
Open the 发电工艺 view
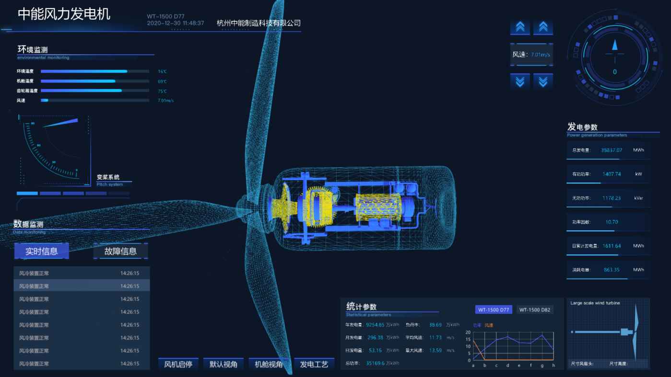314,364
